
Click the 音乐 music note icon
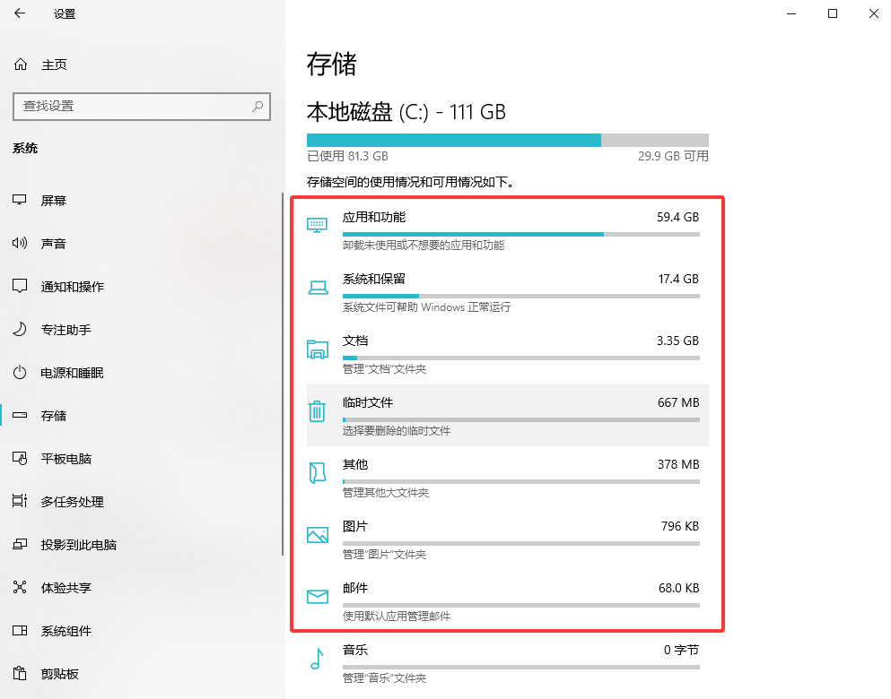coord(317,658)
